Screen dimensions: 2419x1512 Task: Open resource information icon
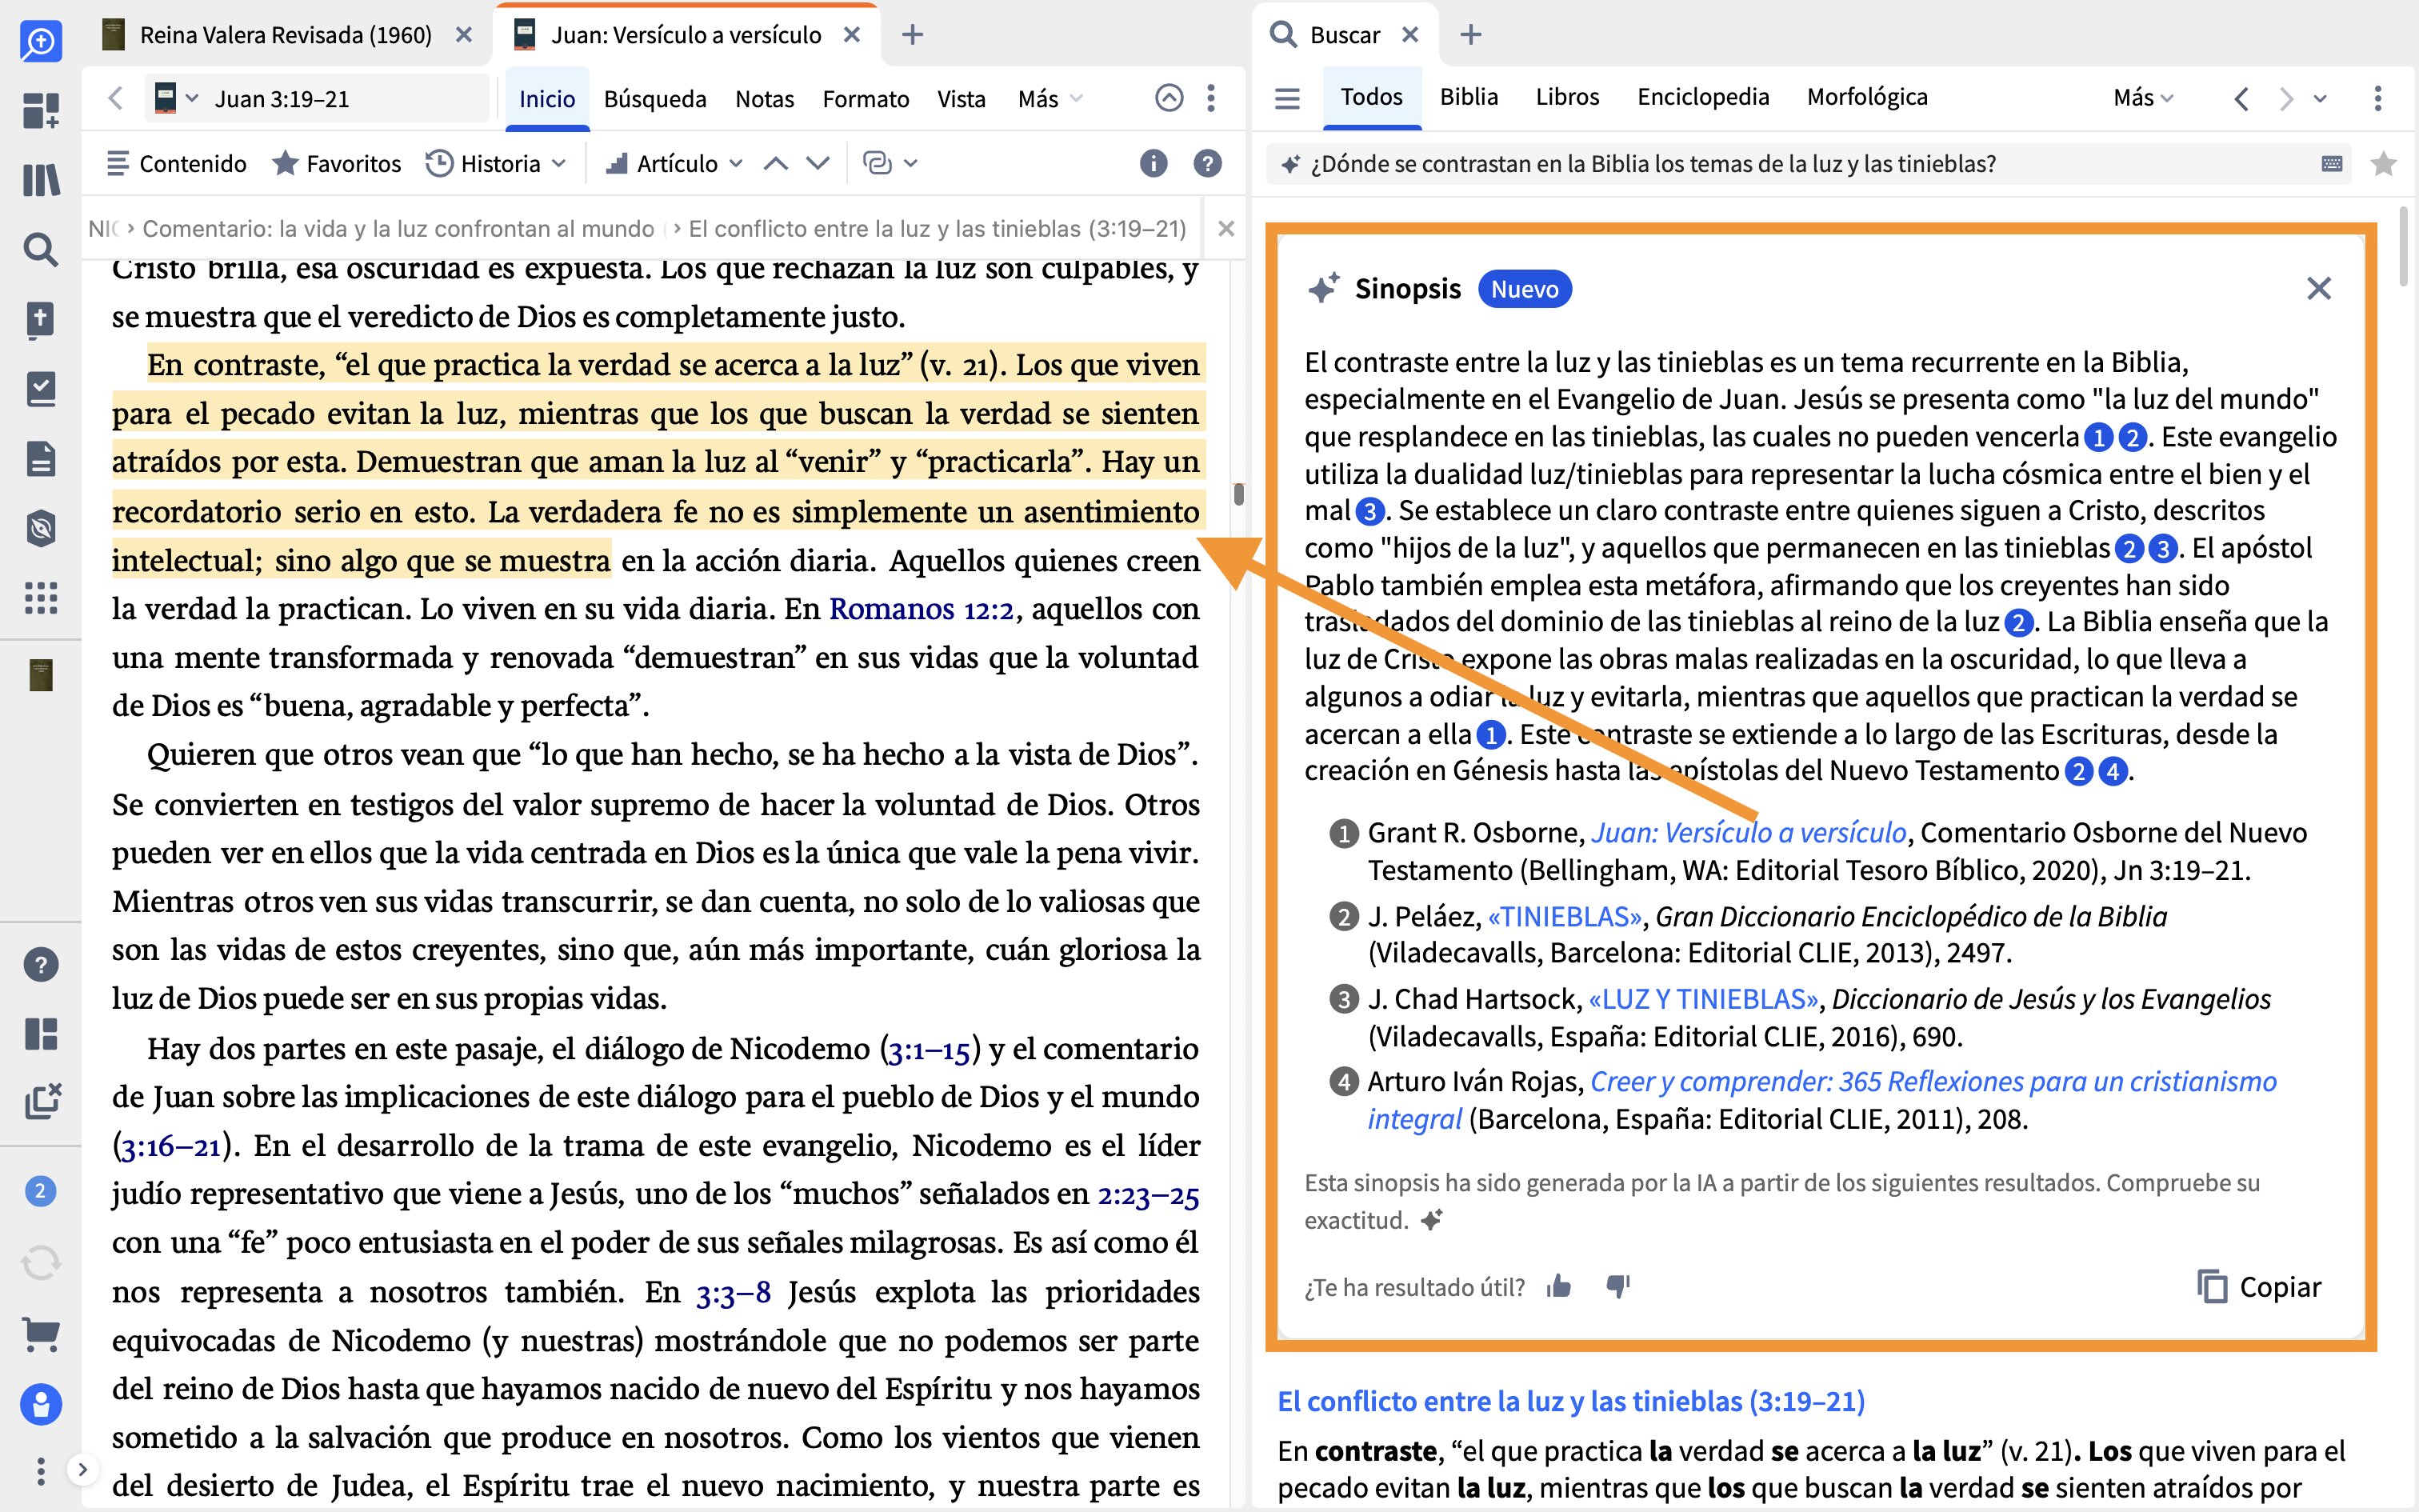coord(1154,163)
